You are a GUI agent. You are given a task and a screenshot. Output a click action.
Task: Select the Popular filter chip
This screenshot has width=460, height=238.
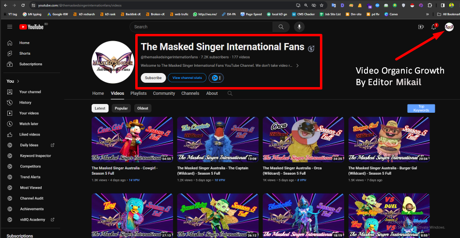coord(121,108)
